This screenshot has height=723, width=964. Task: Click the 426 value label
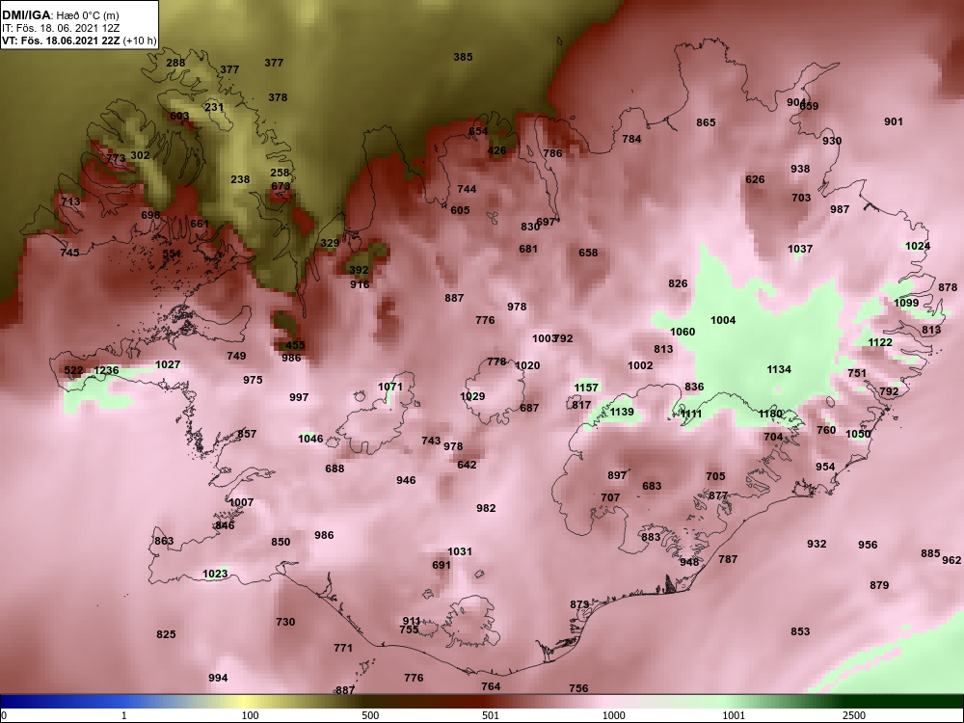496,150
